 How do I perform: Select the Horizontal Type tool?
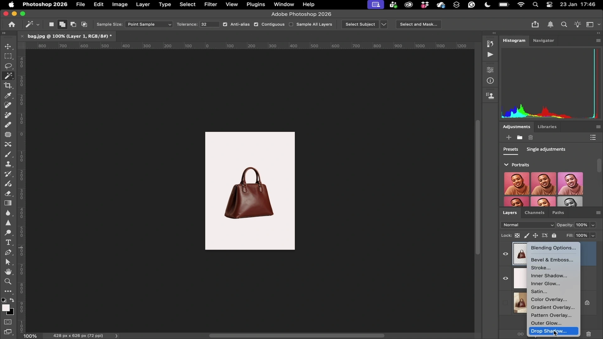pyautogui.click(x=8, y=242)
